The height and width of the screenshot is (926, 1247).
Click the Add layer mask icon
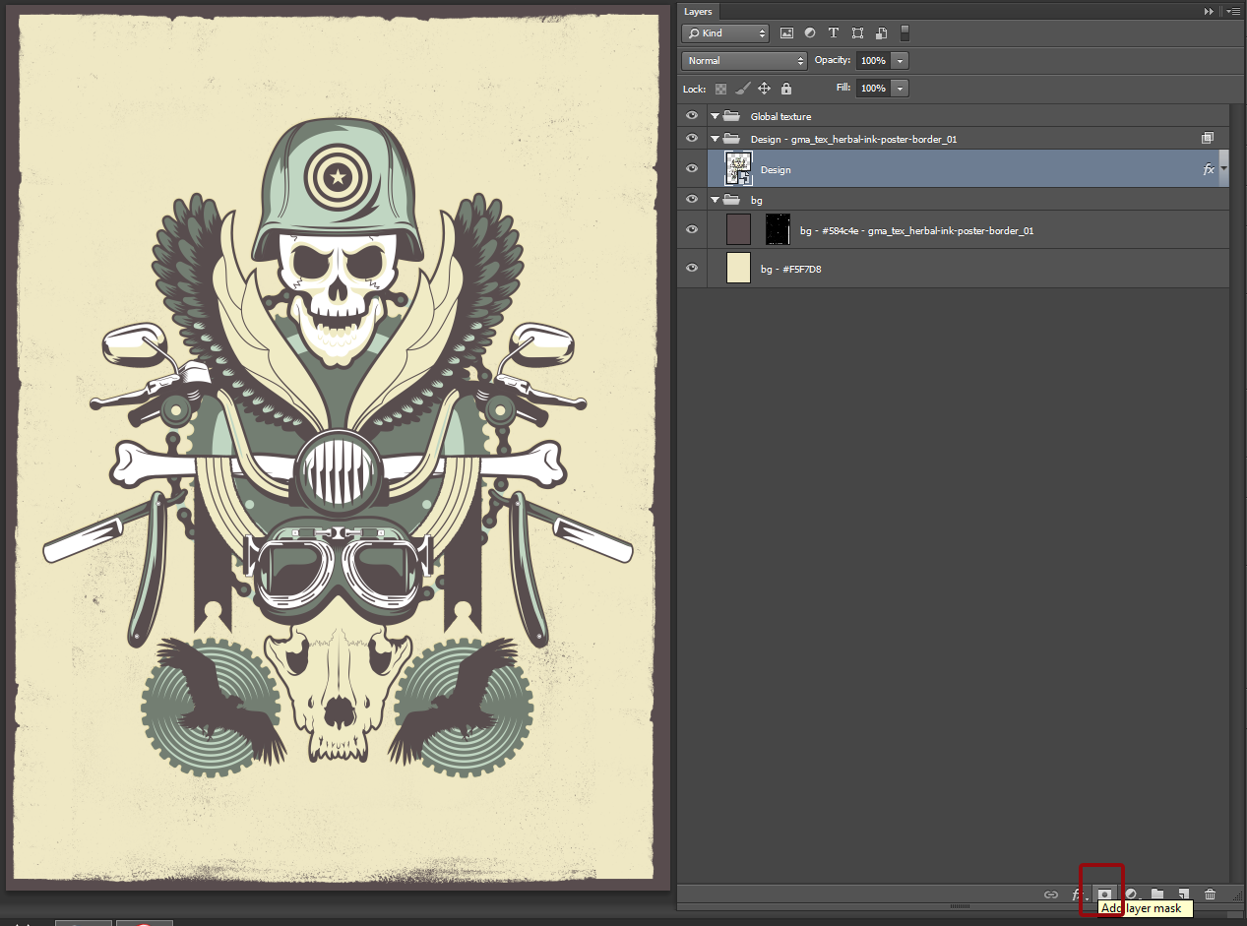click(x=1103, y=894)
